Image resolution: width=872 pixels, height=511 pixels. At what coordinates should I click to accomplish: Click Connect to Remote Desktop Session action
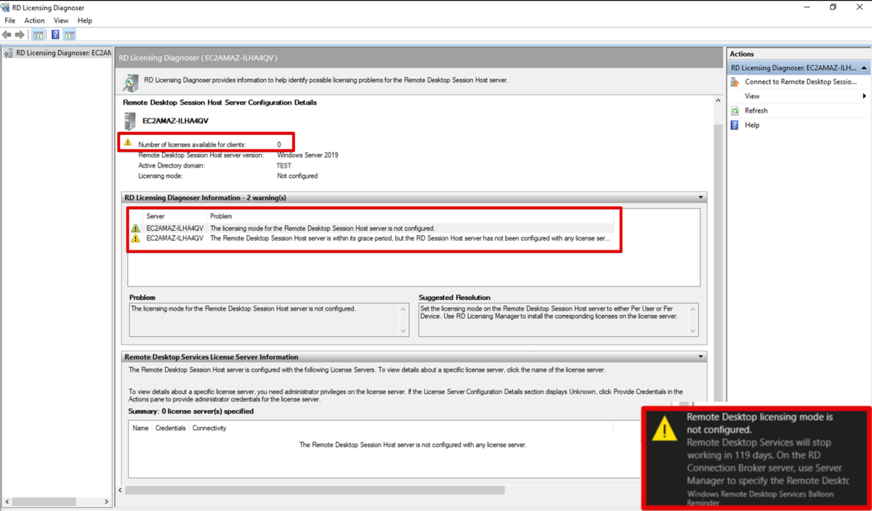click(x=801, y=82)
